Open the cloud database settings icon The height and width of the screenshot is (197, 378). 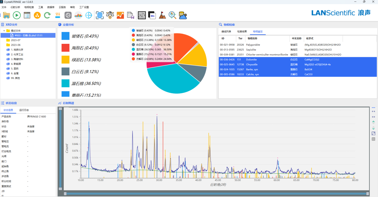[183, 15]
